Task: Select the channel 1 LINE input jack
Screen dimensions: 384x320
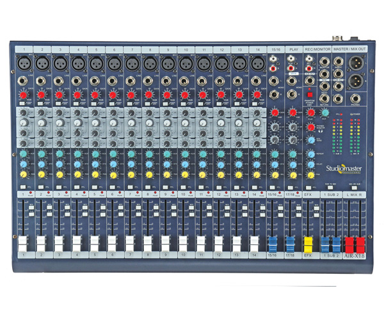Action: pos(23,81)
